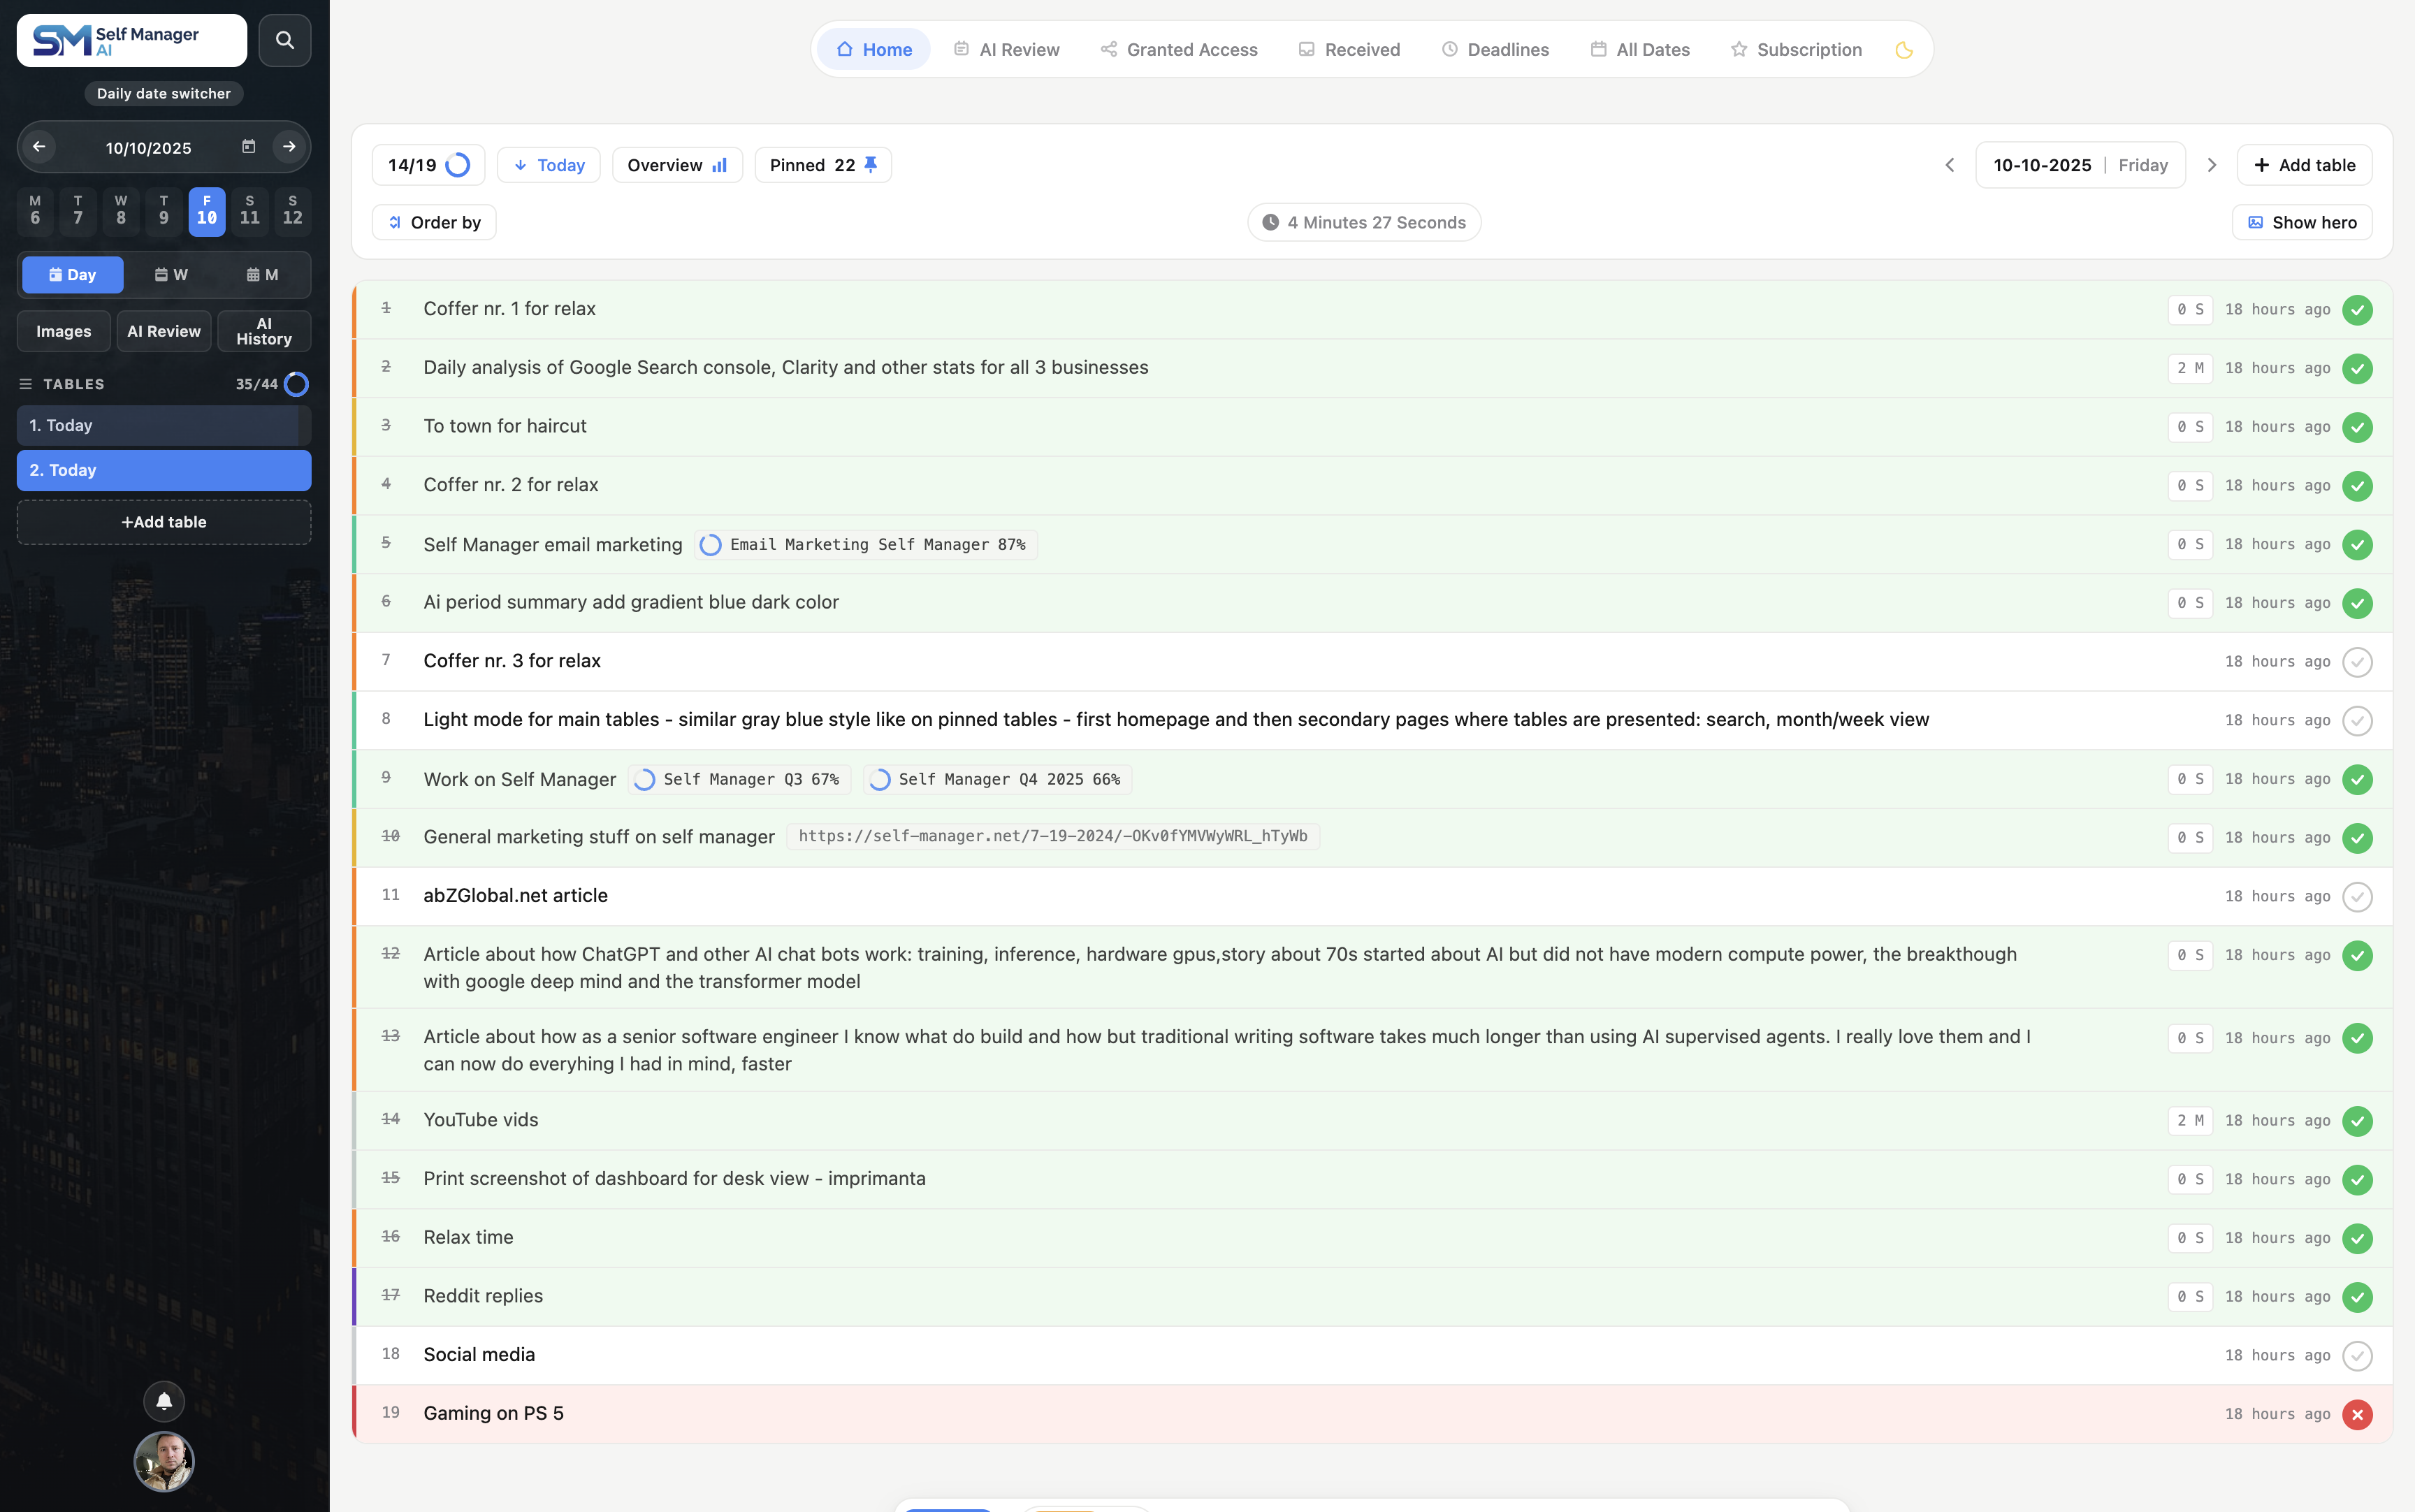Uncheck the To town for haircut task
2415x1512 pixels.
[2356, 427]
